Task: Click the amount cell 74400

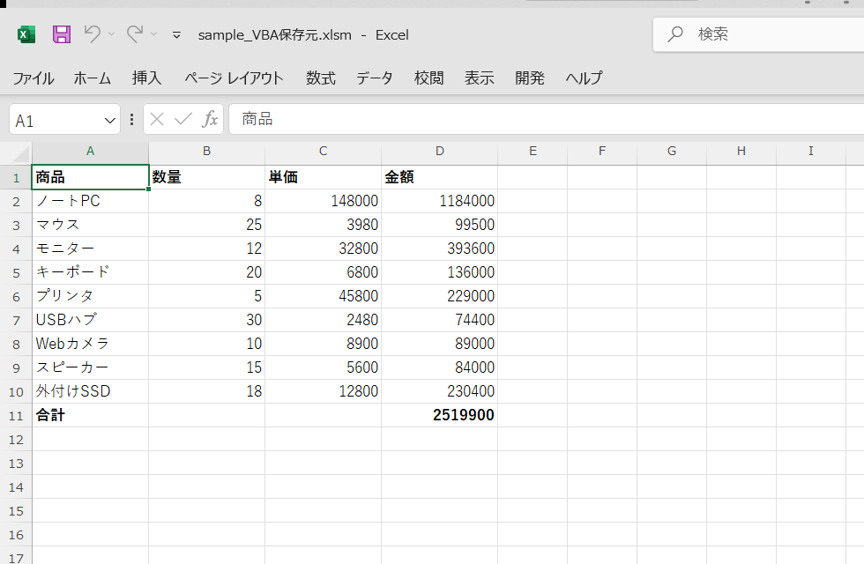Action: point(440,320)
